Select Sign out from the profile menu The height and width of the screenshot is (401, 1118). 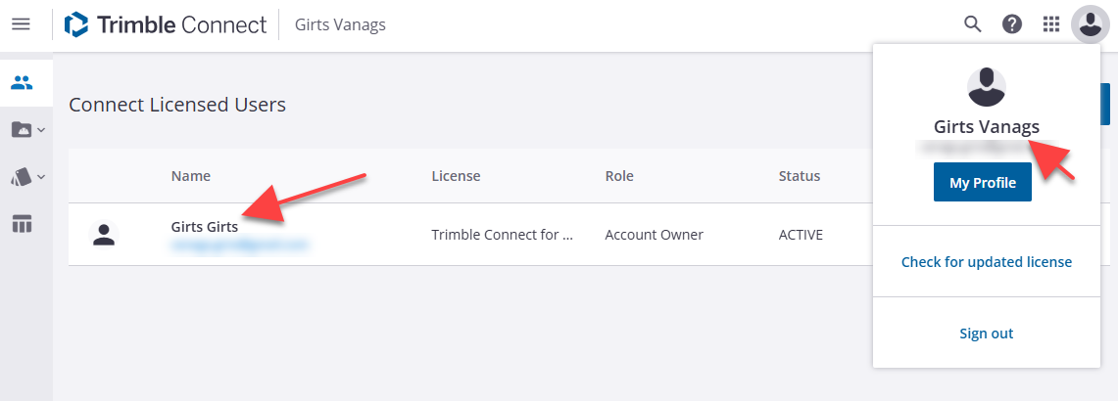point(986,334)
